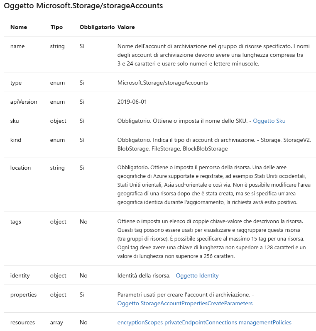This screenshot has width=316, height=331.
Task: Open the Oggetto Identity link
Action: click(x=197, y=275)
